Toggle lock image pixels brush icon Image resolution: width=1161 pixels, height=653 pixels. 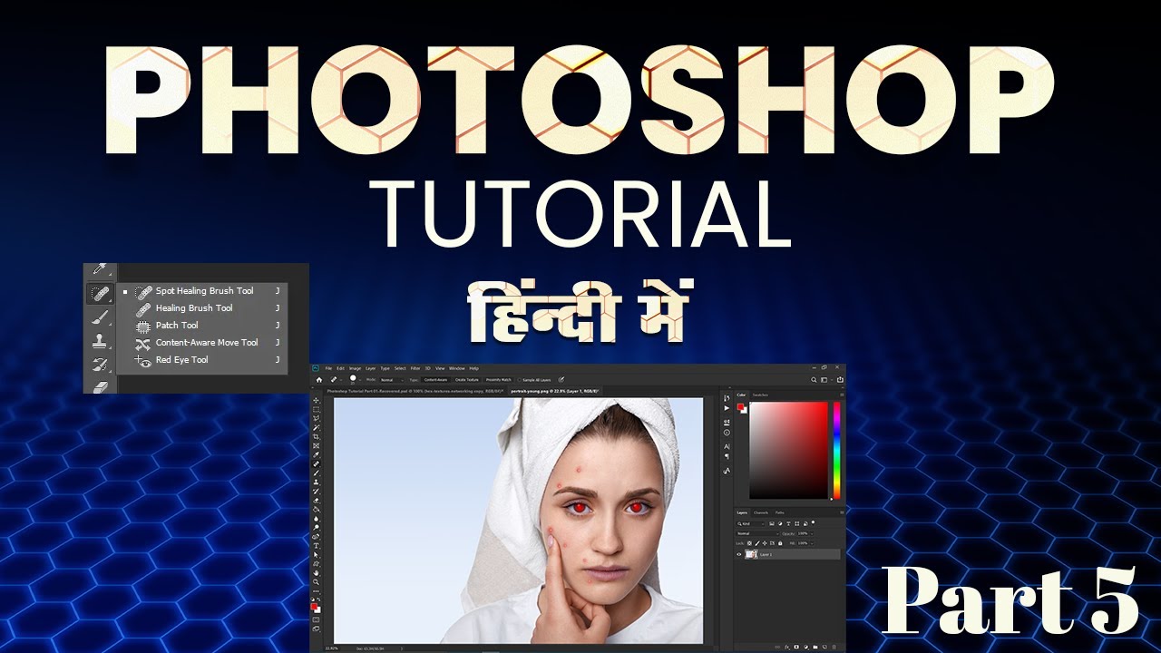tap(757, 543)
